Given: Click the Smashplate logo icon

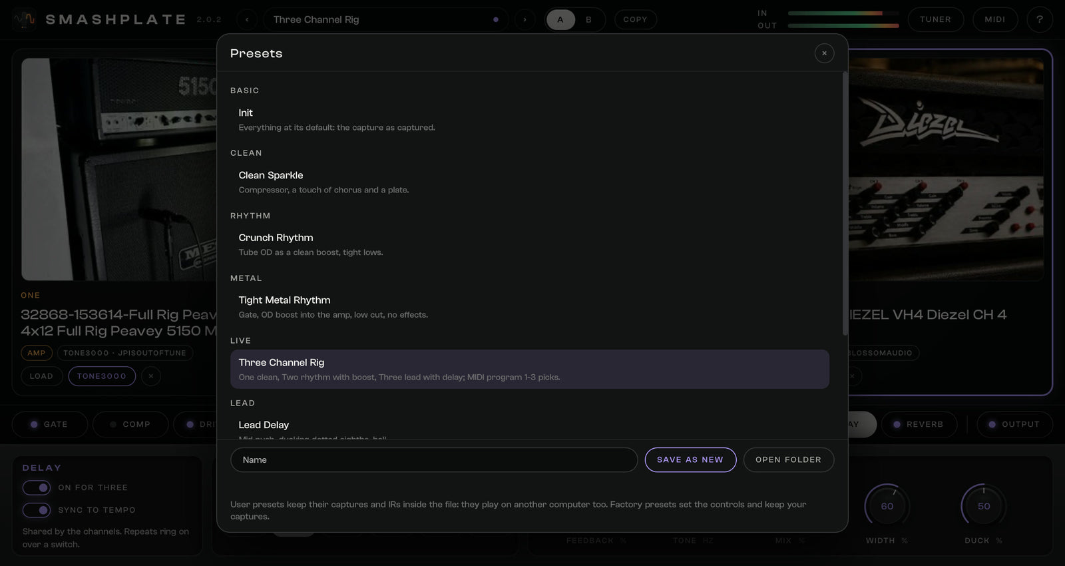Looking at the screenshot, I should (25, 19).
